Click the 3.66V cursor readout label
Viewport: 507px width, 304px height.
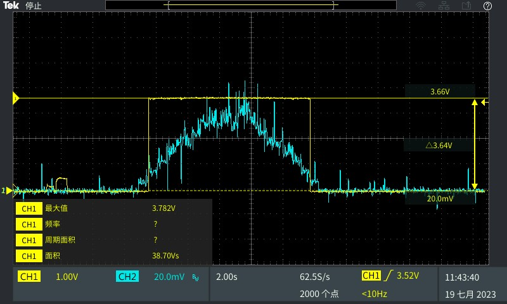coord(440,92)
